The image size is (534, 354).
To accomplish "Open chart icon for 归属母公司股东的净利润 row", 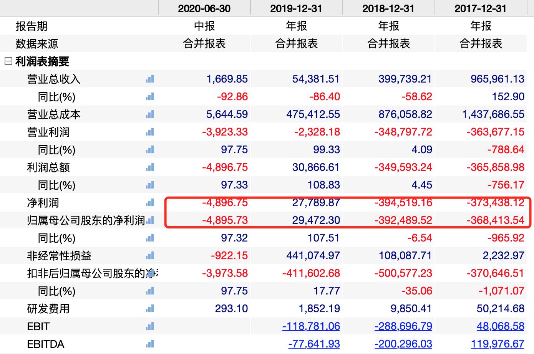I will point(150,220).
